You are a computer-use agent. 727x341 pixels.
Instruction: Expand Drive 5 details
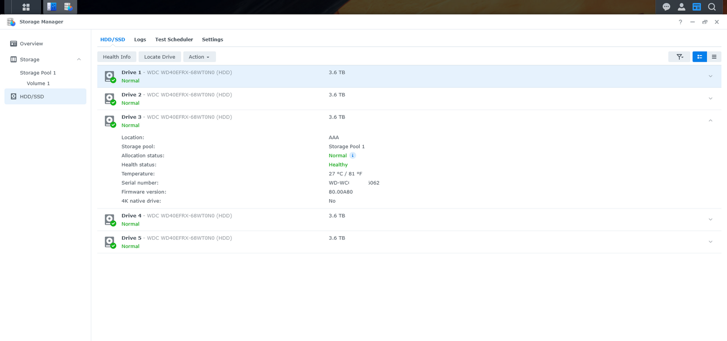[x=710, y=242]
